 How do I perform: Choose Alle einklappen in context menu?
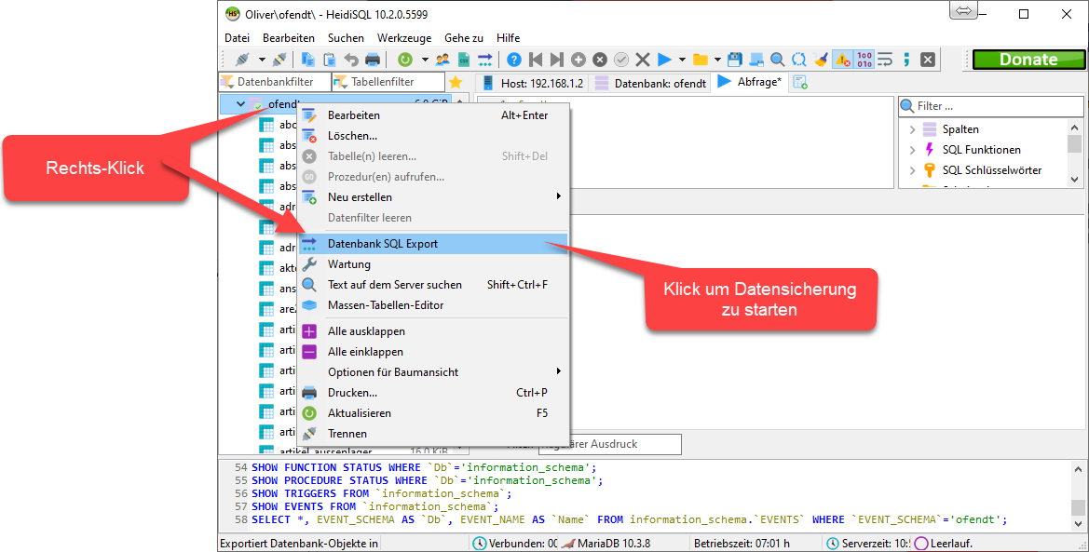click(x=433, y=352)
